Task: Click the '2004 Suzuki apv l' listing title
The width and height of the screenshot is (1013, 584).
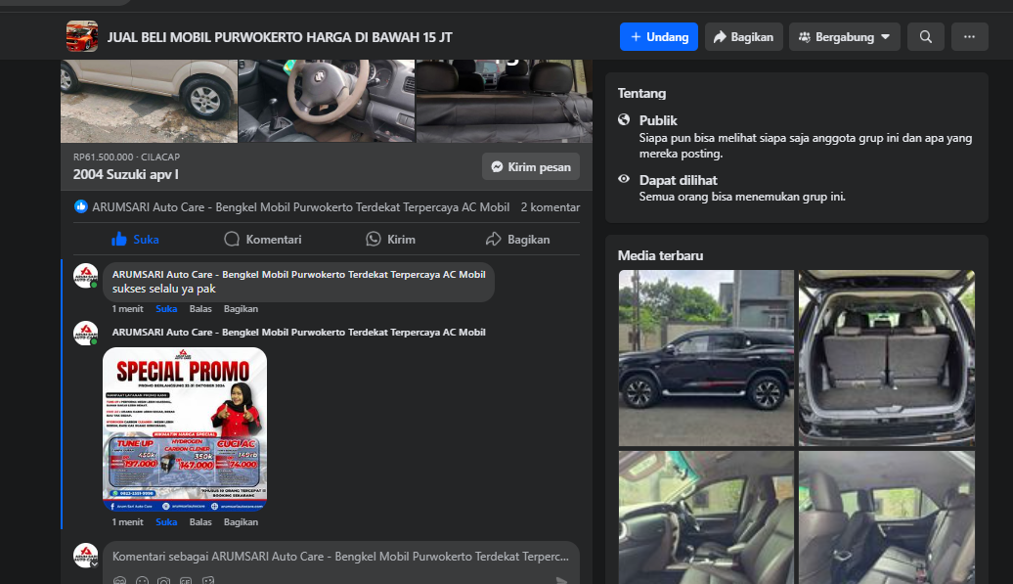Action: 126,174
